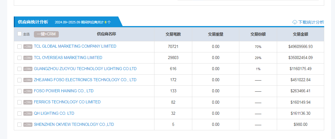Tick the checkbox for SHENZHEN OKVIEW row

(19, 125)
